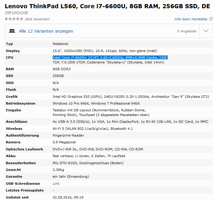Viewport: 213px width, 200px height.
Task: Click the SSD value '256GB'
Action: [58, 76]
